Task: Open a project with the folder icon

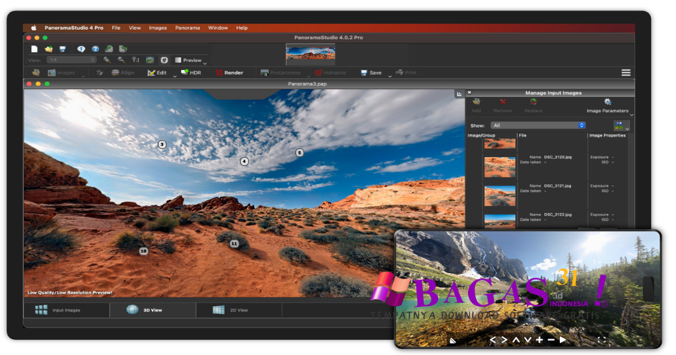Action: pyautogui.click(x=49, y=49)
